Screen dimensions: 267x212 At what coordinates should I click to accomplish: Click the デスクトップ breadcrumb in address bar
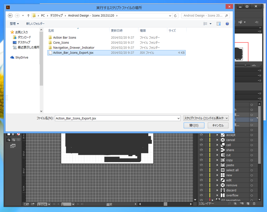click(56, 16)
